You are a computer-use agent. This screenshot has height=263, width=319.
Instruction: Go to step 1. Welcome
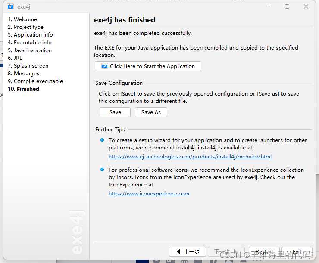(x=22, y=19)
